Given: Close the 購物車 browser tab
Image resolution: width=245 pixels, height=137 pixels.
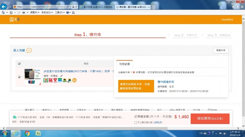Looking at the screenshot, I should [149, 7].
